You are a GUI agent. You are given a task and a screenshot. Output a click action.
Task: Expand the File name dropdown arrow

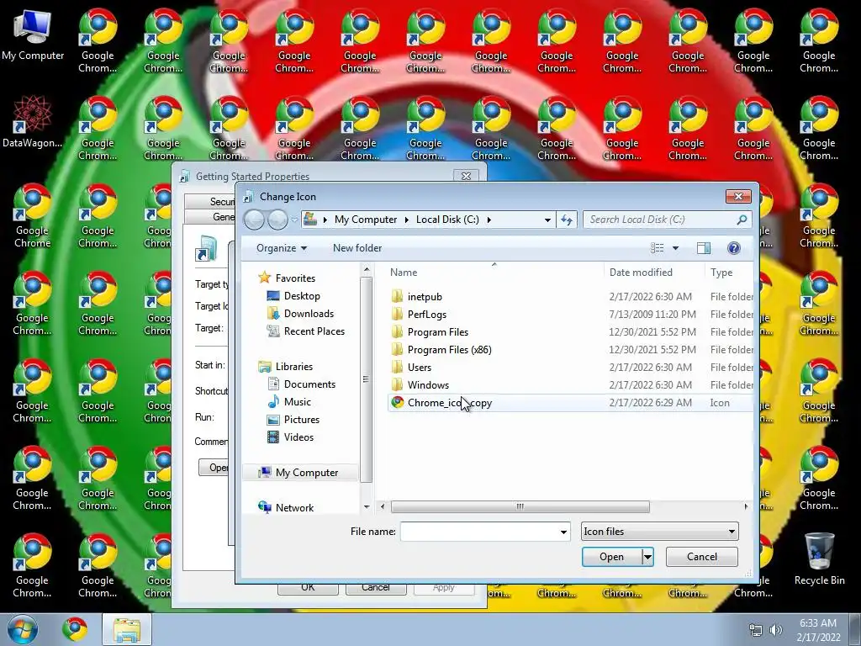(x=563, y=532)
